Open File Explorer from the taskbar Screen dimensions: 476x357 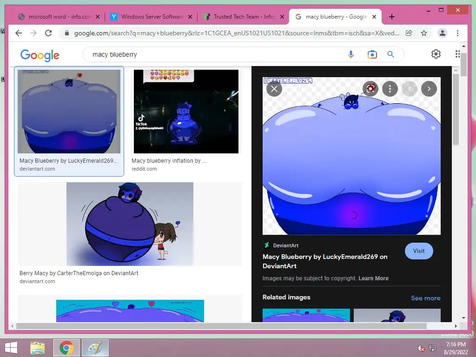point(38,348)
